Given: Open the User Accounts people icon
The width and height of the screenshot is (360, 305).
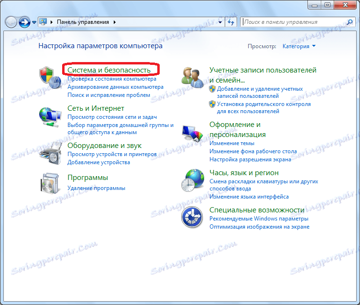Looking at the screenshot, I should pos(192,77).
